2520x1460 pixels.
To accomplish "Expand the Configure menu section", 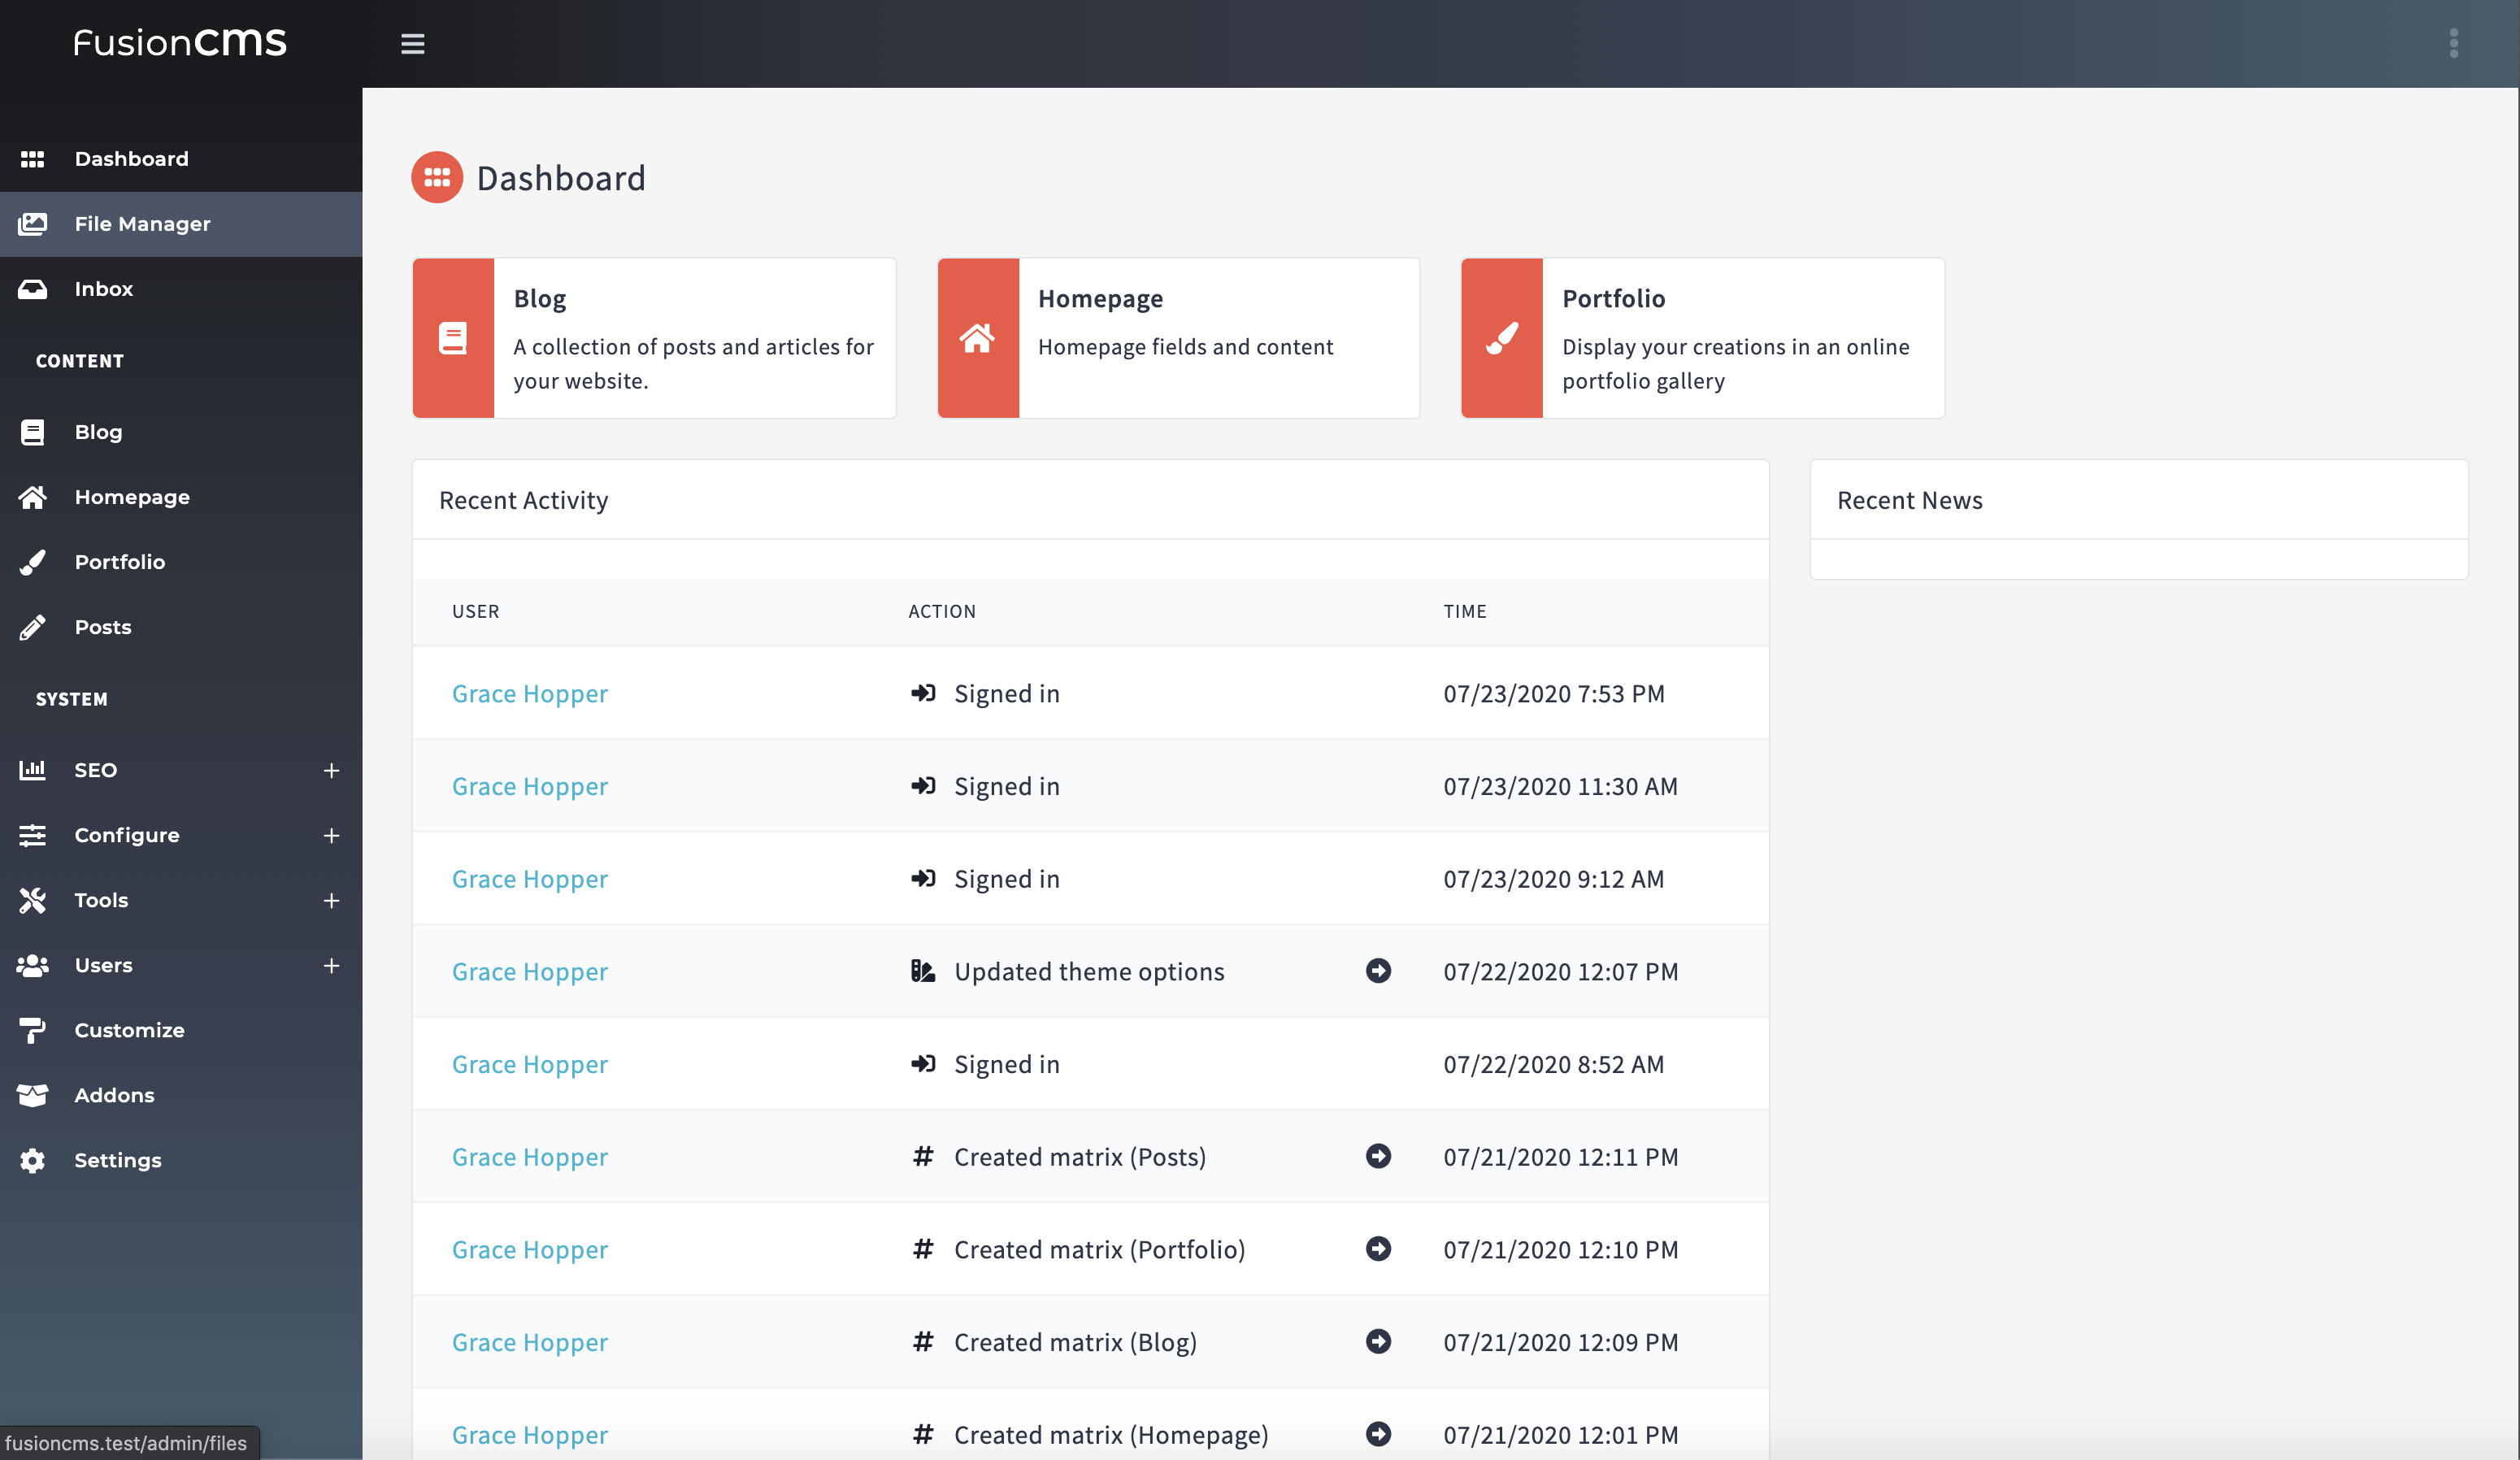I will pos(330,834).
